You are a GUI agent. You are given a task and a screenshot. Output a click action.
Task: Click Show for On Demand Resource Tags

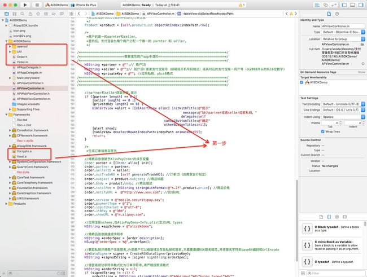(361, 72)
